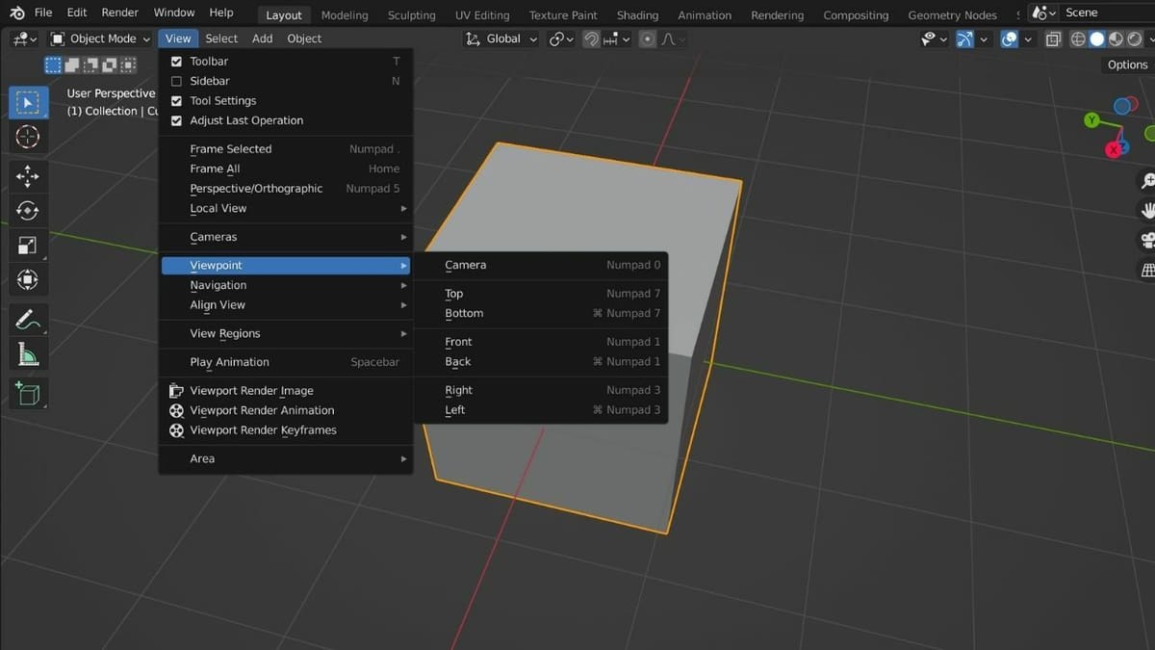Click the Invert selection mode icon

(109, 65)
